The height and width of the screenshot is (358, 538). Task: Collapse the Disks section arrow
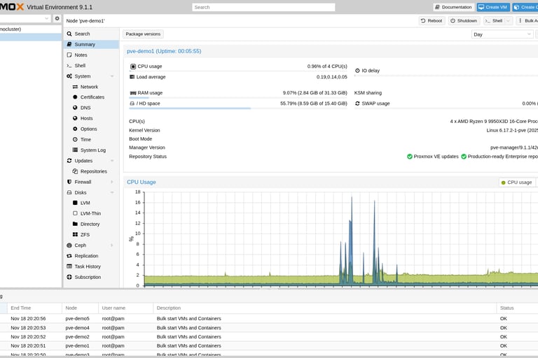tap(112, 192)
